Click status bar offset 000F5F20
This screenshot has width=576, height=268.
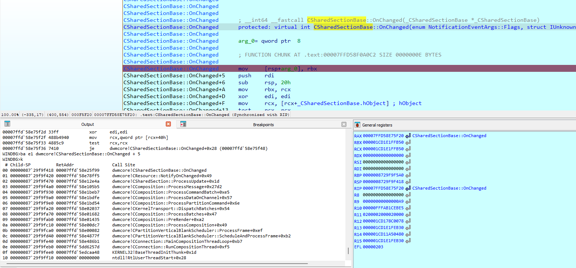pos(82,114)
